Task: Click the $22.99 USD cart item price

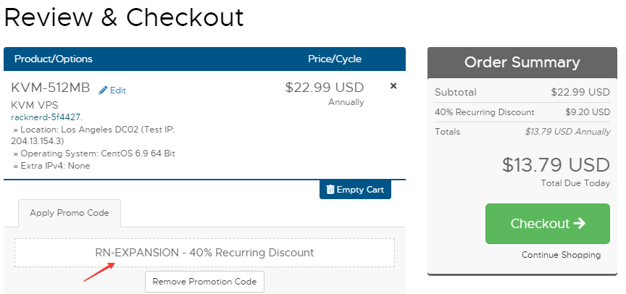Action: (325, 88)
